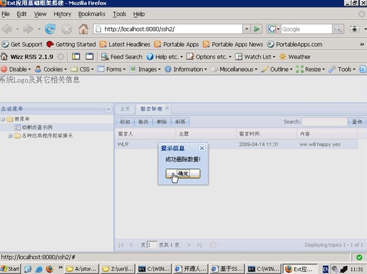Go to last page in pager
The height and width of the screenshot is (274, 367).
pos(199,245)
